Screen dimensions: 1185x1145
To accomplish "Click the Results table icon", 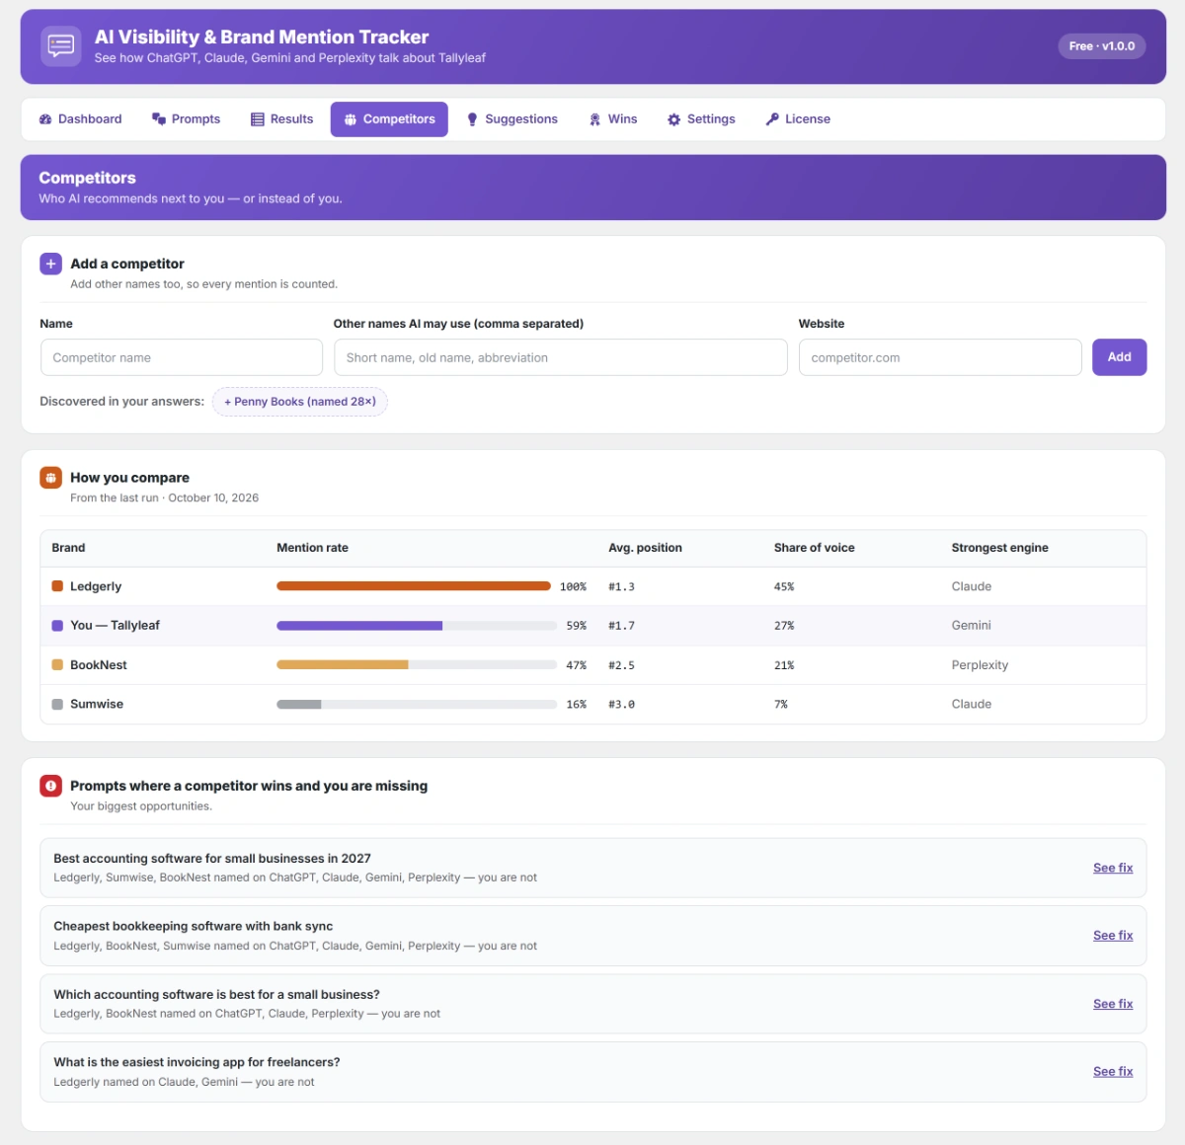I will 258,119.
